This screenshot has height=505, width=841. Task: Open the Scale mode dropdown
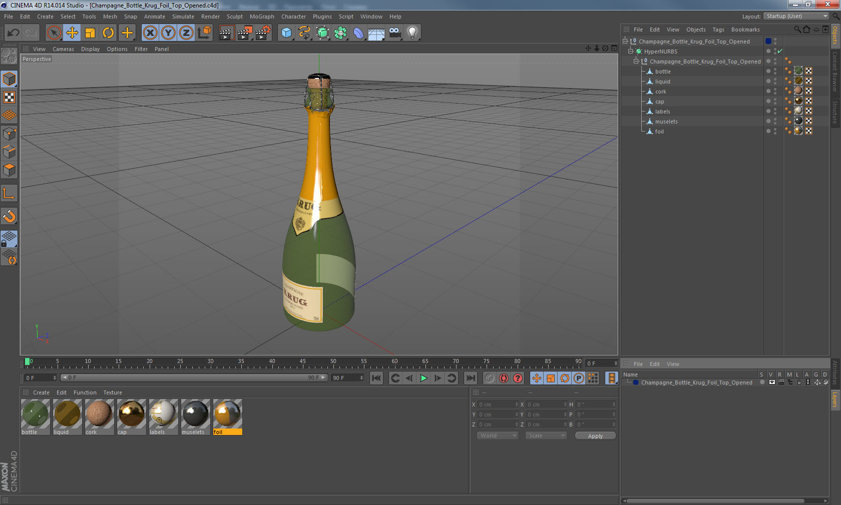click(546, 435)
